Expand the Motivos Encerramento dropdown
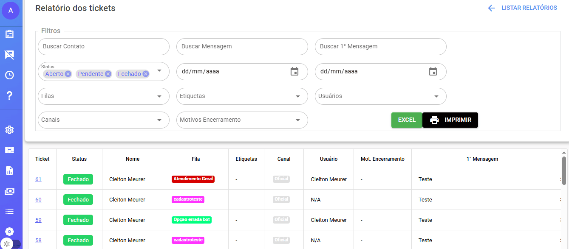This screenshot has height=249, width=569. (298, 120)
